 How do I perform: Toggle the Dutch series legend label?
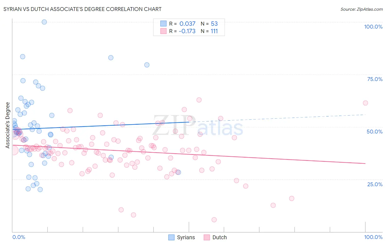pos(220,237)
